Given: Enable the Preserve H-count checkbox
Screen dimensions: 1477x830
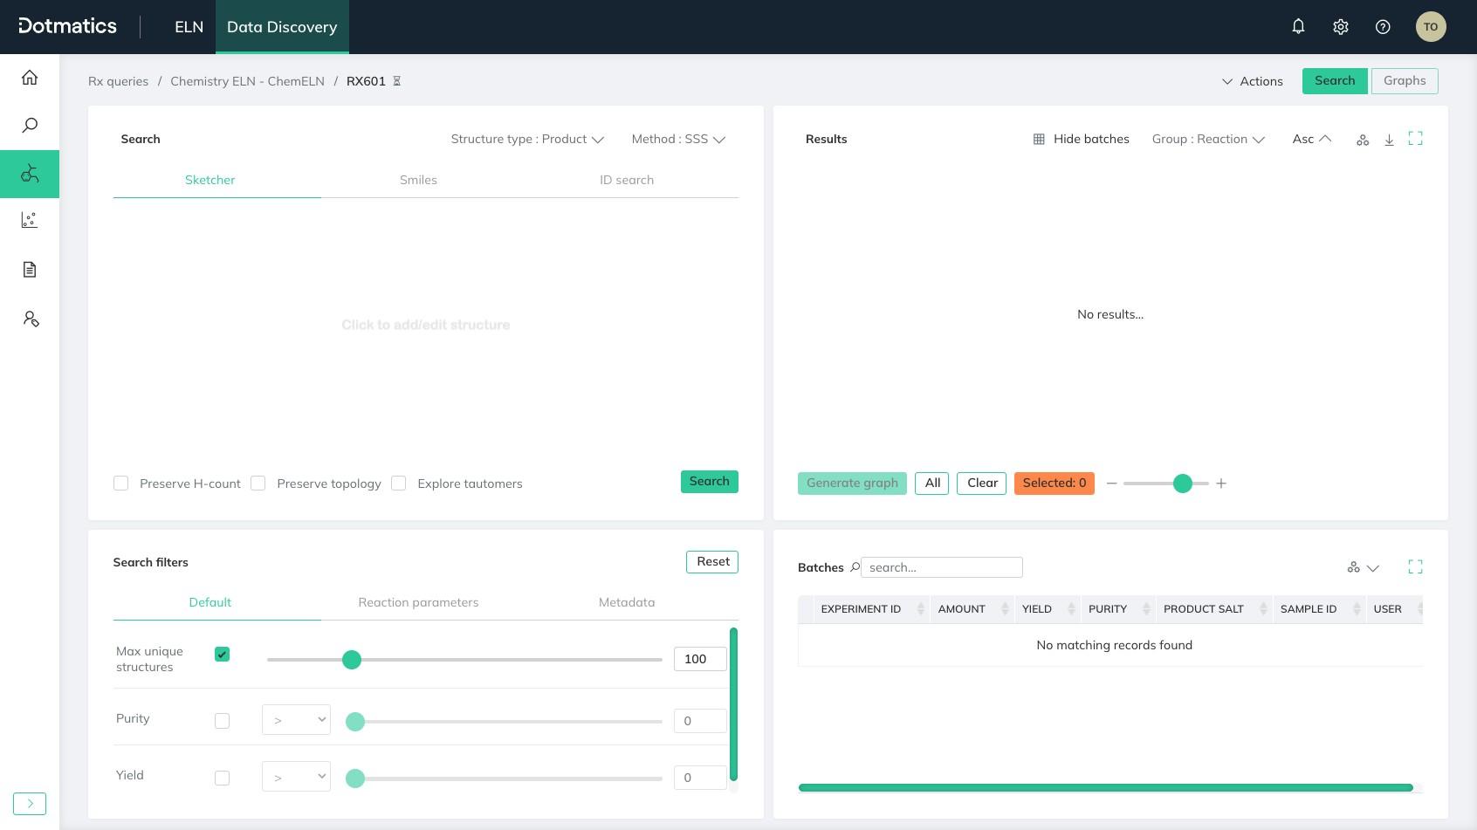Looking at the screenshot, I should 121,484.
